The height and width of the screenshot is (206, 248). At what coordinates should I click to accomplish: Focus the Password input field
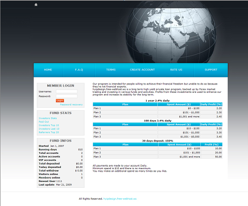click(67, 96)
